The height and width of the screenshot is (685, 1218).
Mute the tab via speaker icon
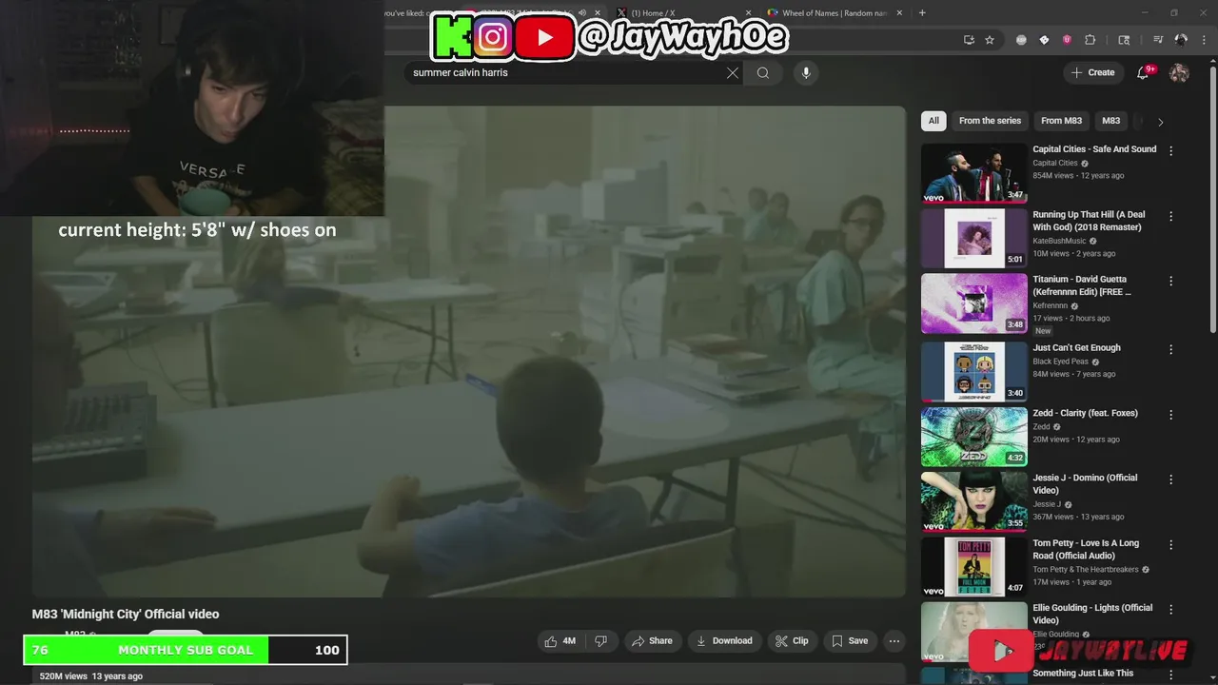582,13
